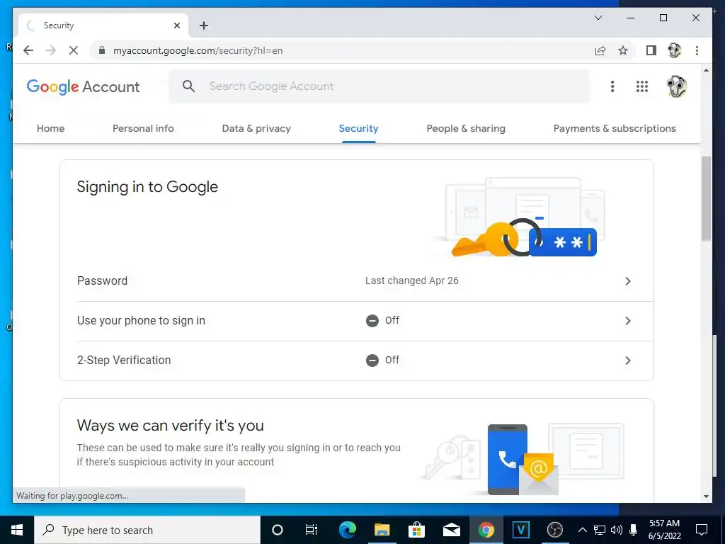Open Chrome profile avatar in toolbar
This screenshot has height=544, width=725.
(675, 50)
